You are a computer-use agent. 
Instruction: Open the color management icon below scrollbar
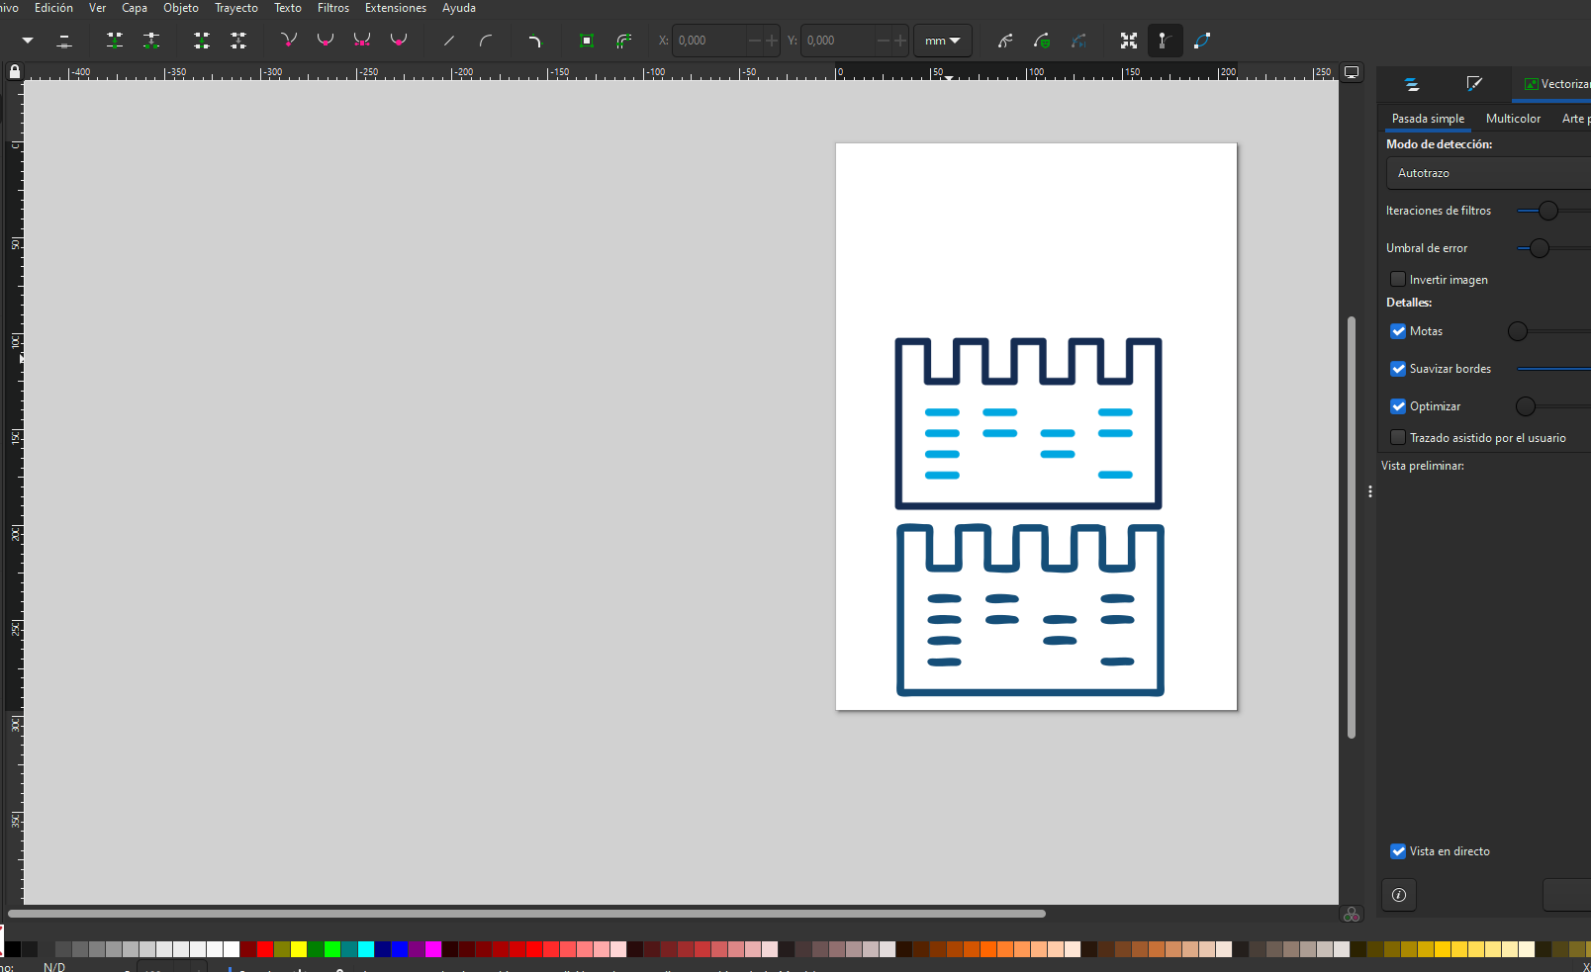coord(1352,915)
